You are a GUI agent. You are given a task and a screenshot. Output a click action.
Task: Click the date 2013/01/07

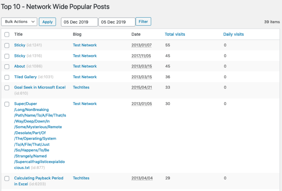(x=141, y=45)
